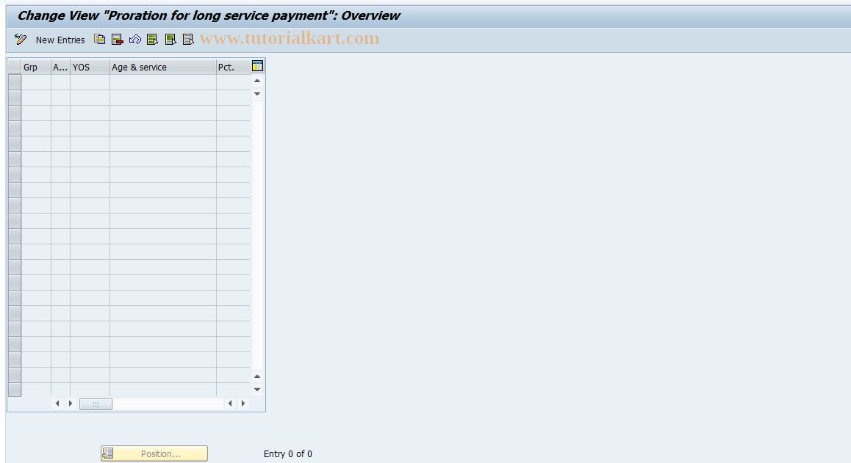Screen dimensions: 851x463
Task: Click the Undo Change icon
Action: point(135,39)
